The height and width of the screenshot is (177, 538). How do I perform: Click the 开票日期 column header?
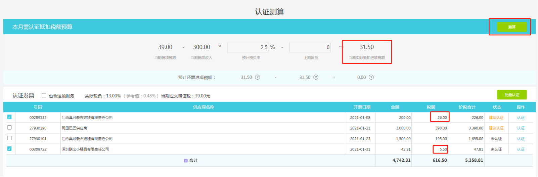(362, 107)
